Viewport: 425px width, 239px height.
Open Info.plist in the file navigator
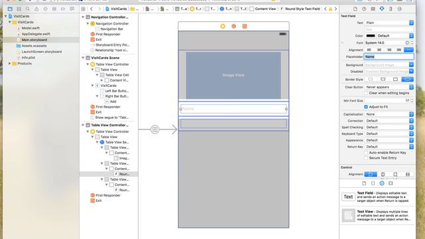tap(28, 58)
